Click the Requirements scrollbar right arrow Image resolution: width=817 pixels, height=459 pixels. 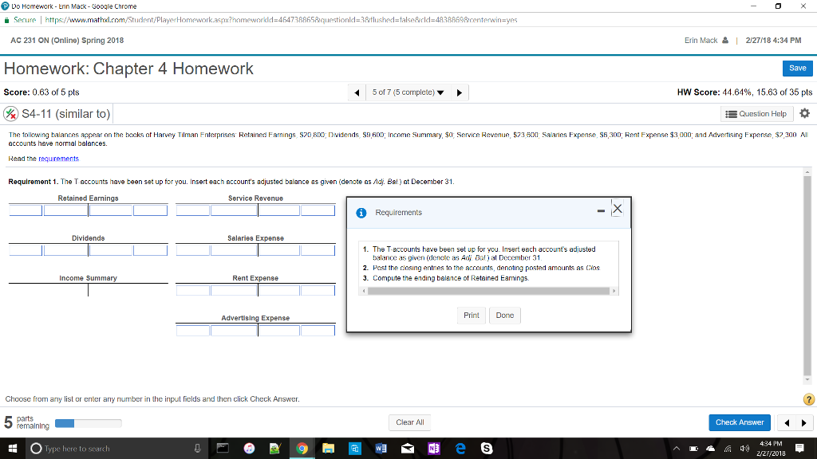tap(614, 291)
